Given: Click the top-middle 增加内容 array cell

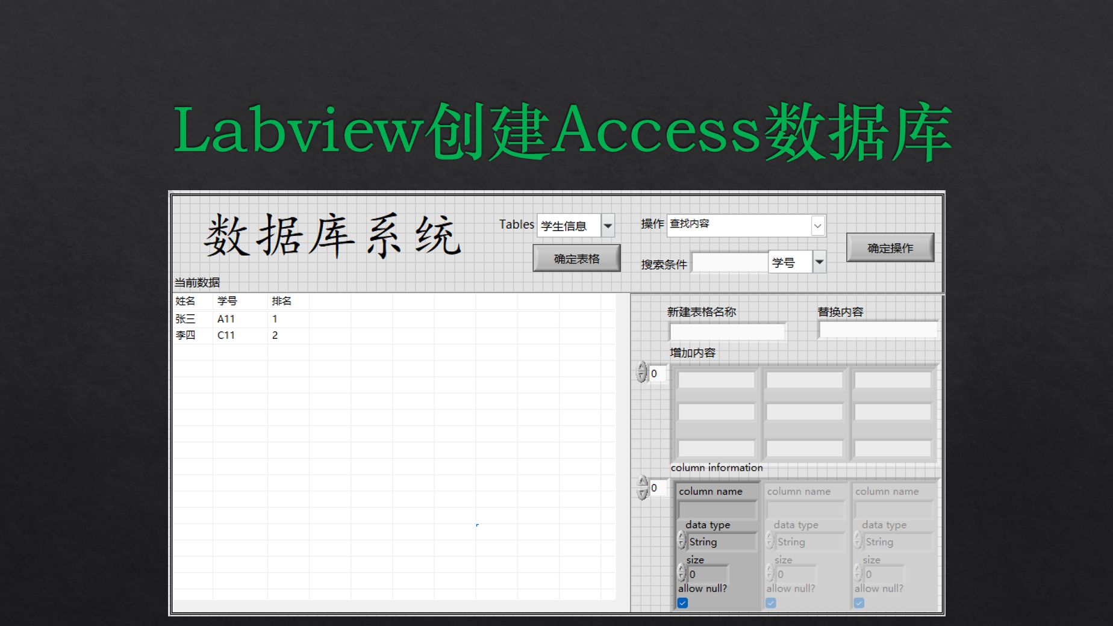Looking at the screenshot, I should [805, 380].
